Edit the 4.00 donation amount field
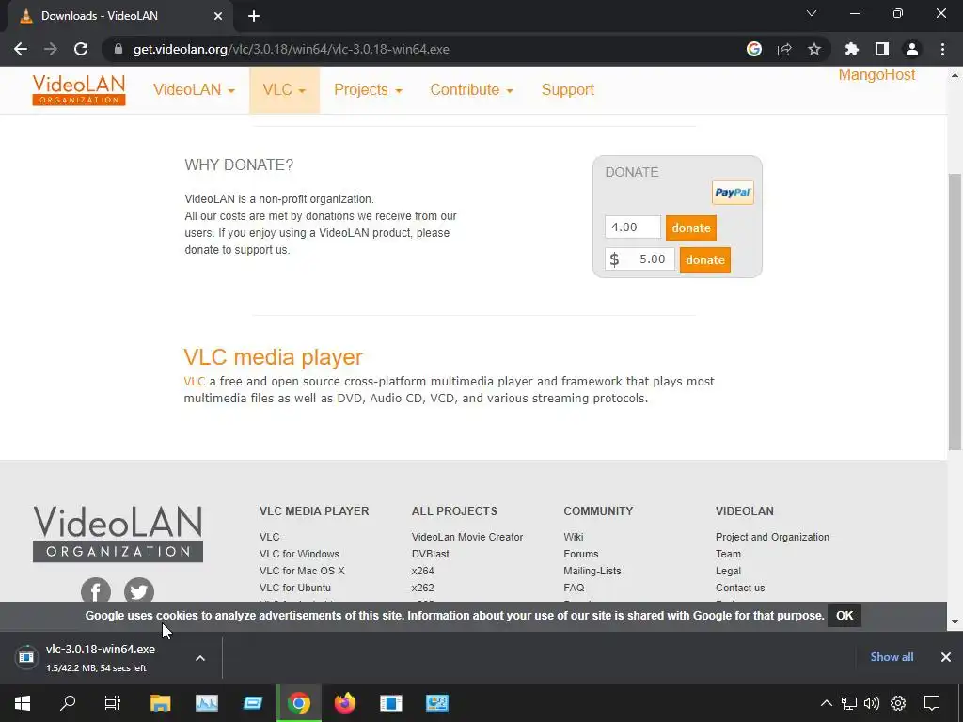Screen dimensions: 963x722 point(633,228)
